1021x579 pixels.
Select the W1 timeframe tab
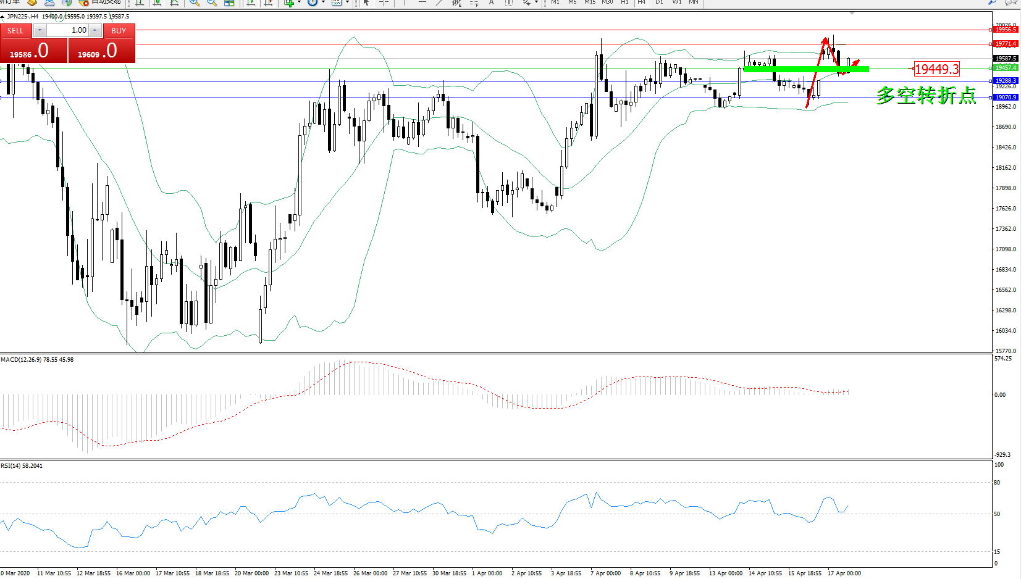[677, 2]
